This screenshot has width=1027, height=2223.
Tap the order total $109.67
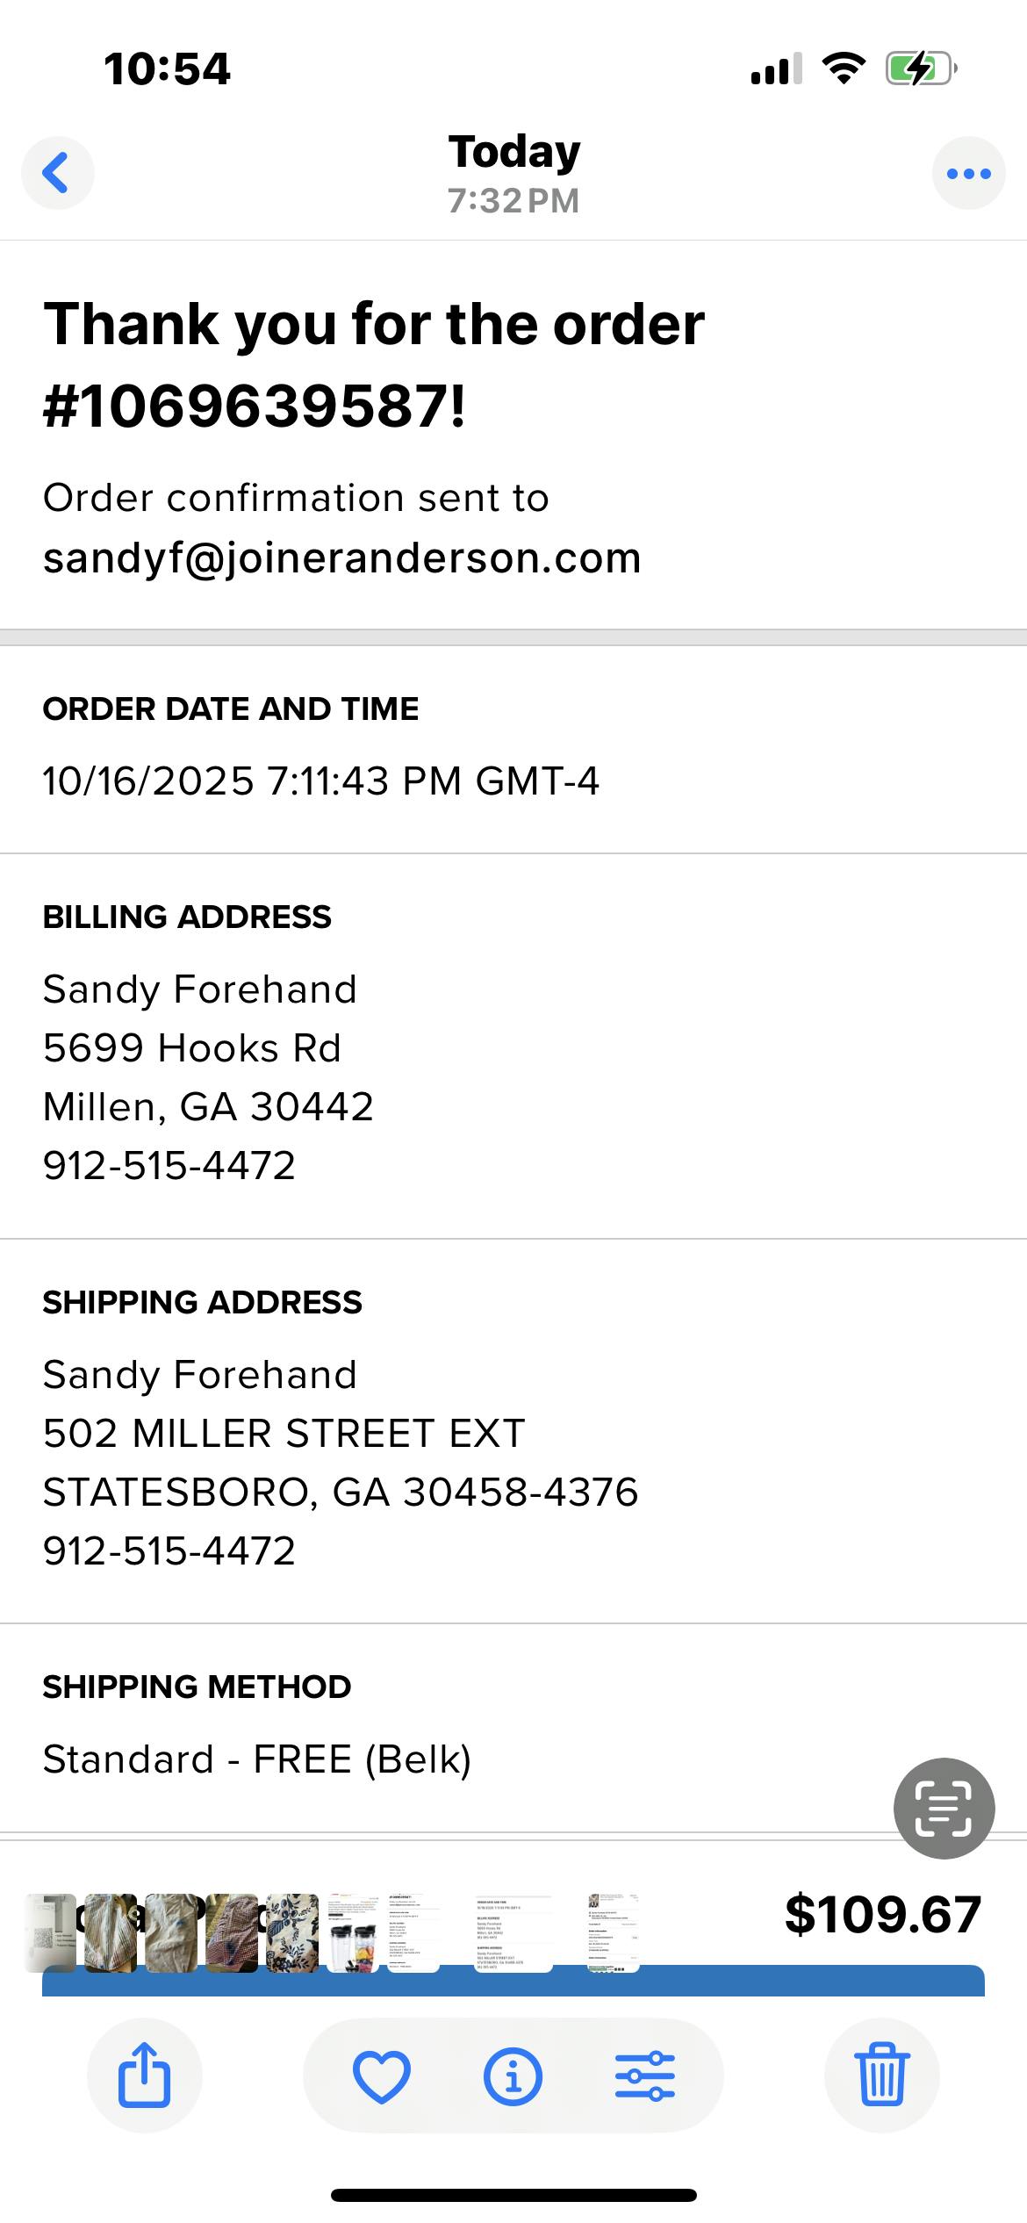coord(882,1915)
